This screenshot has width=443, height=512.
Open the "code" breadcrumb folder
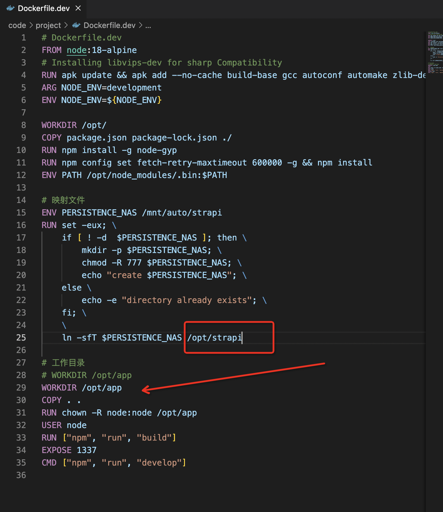17,25
